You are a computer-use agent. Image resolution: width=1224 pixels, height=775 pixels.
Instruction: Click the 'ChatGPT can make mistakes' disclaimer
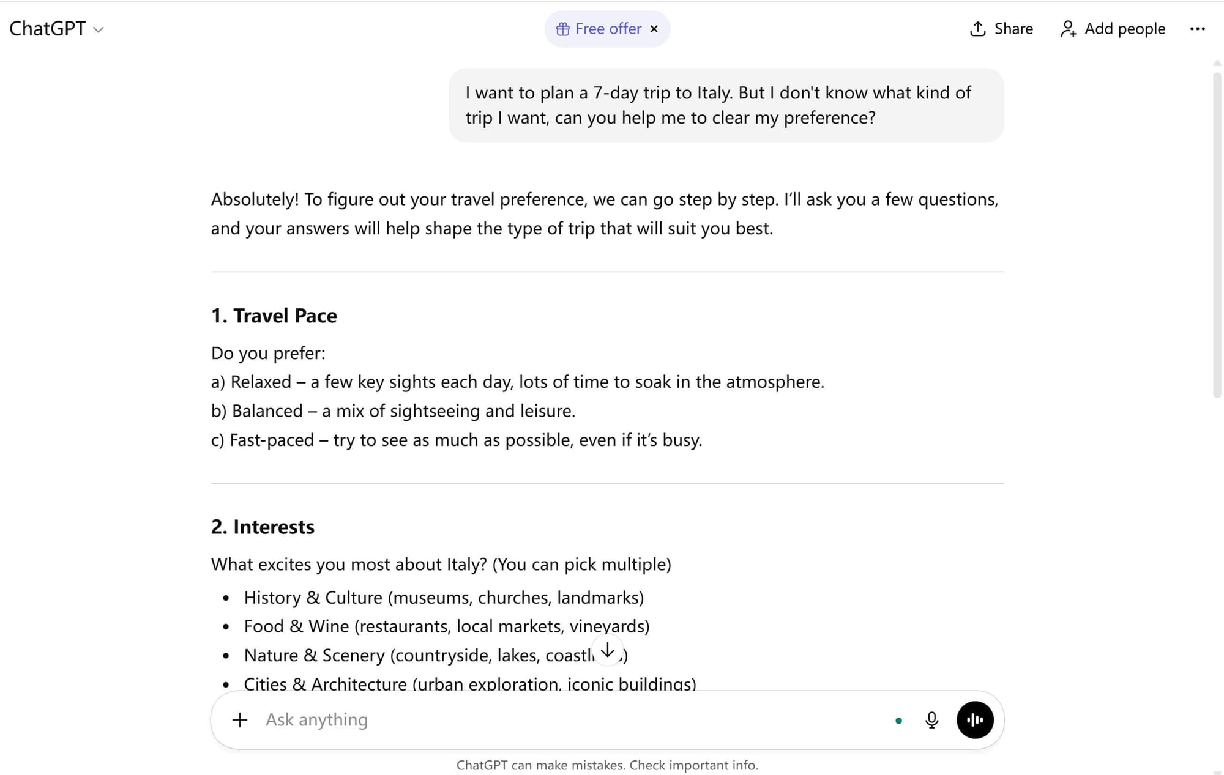[607, 765]
